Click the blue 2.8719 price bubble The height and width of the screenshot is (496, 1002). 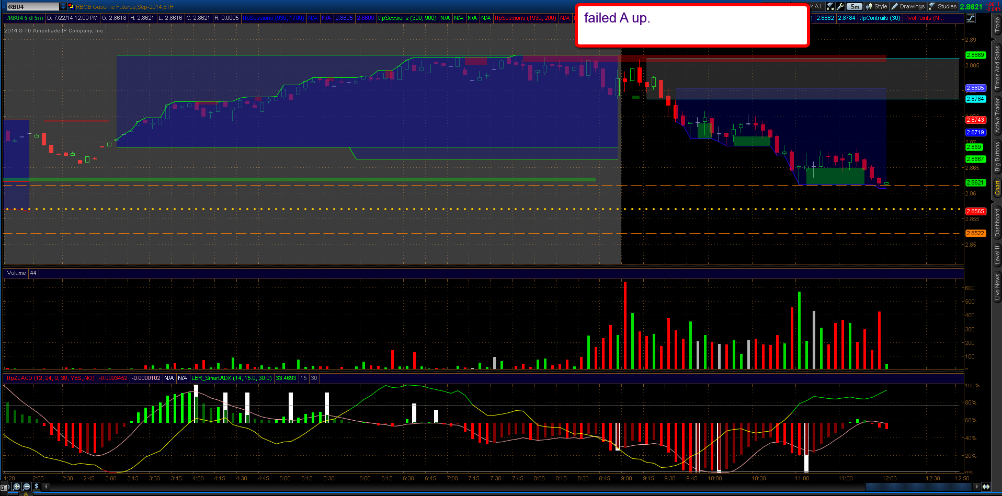point(975,132)
